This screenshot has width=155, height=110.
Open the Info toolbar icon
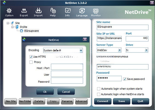[68, 10]
